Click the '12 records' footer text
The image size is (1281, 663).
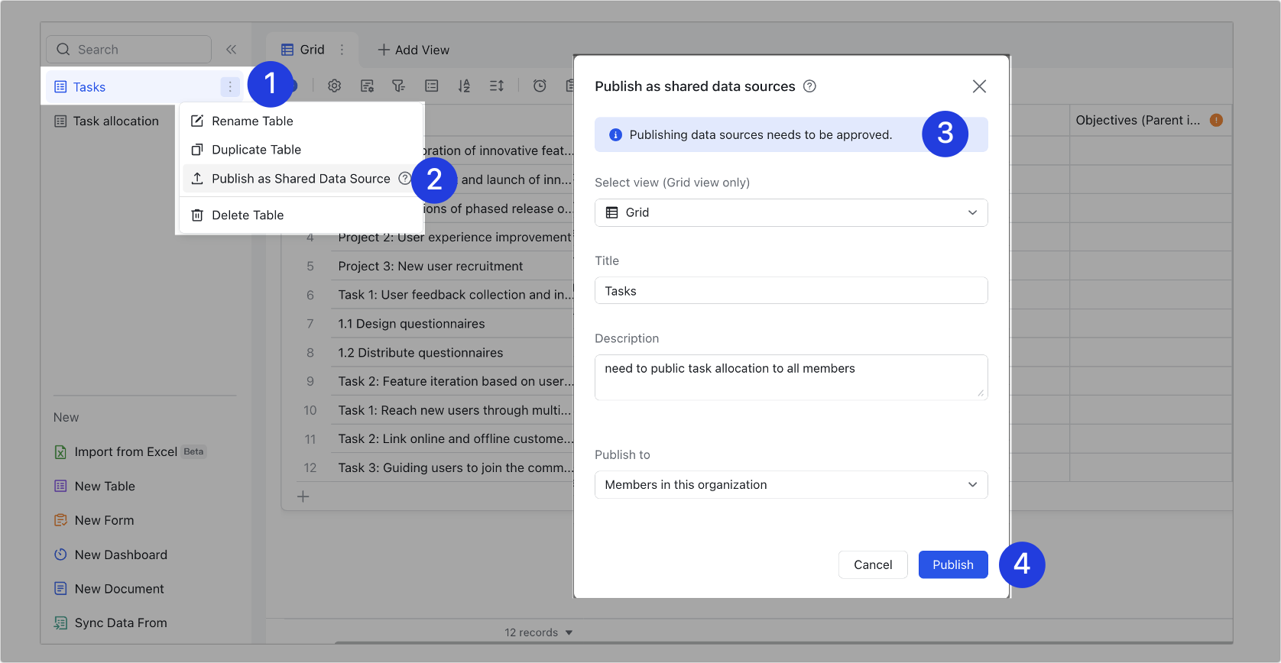pos(531,632)
